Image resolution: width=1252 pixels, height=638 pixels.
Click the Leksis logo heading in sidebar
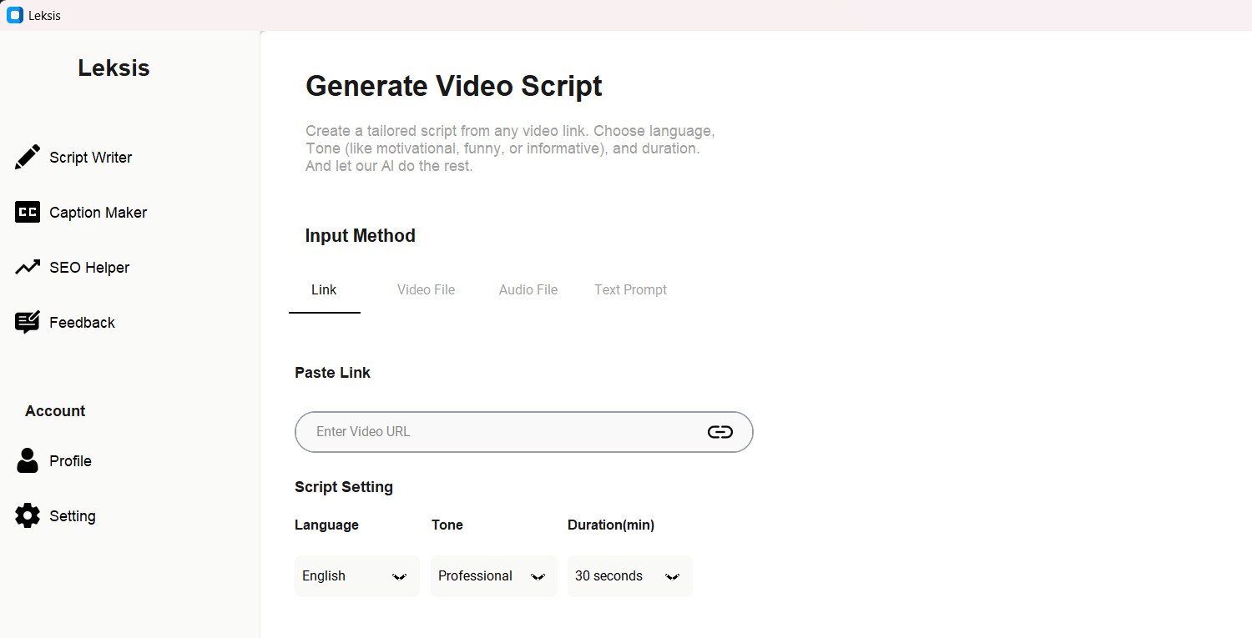[x=114, y=68]
